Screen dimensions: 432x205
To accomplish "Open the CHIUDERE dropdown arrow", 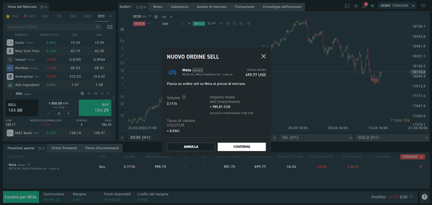I will [422, 157].
